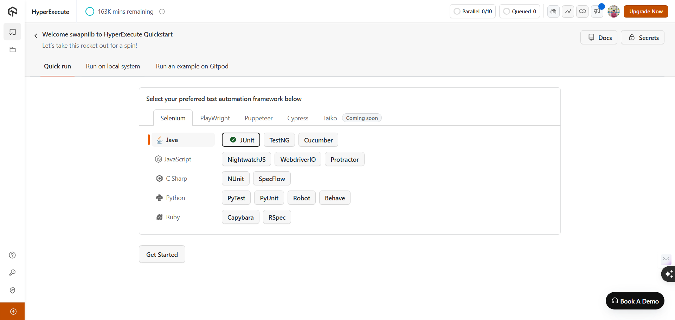Open the projects folder icon in sidebar
This screenshot has width=675, height=320.
(13, 50)
